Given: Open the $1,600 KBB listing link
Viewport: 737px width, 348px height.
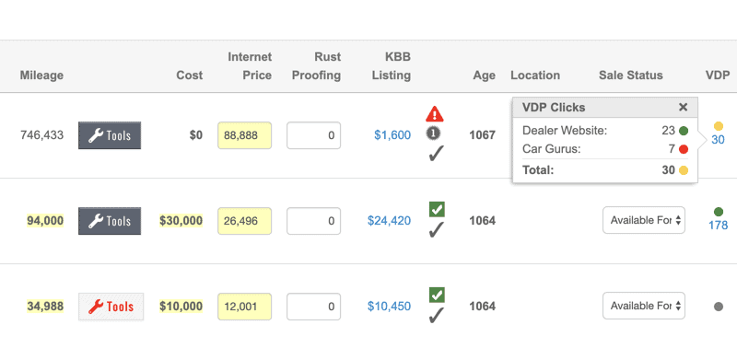Looking at the screenshot, I should click(x=392, y=135).
